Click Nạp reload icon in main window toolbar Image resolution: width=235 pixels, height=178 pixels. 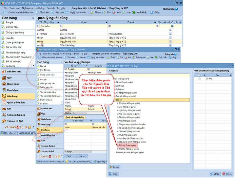point(124,13)
